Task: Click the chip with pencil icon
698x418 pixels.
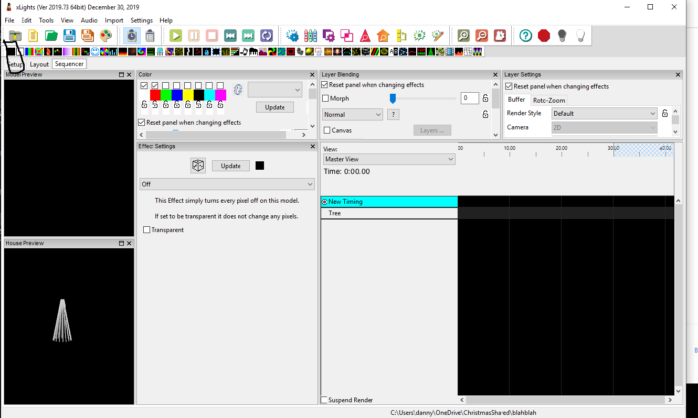Action: click(438, 36)
